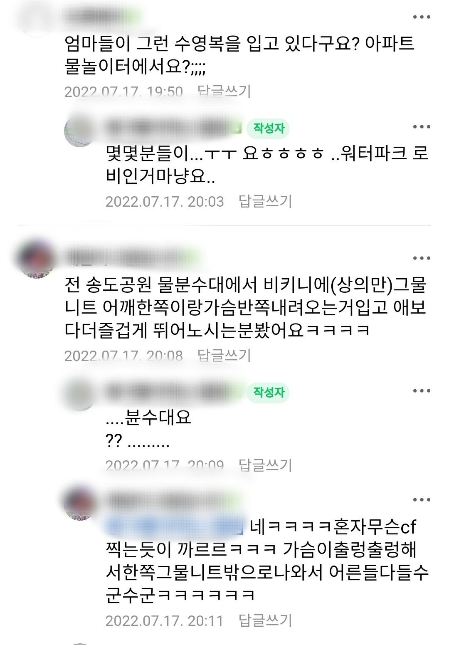449x645 pixels.
Task: Open more options for the 20:08 comment
Action: [422, 258]
